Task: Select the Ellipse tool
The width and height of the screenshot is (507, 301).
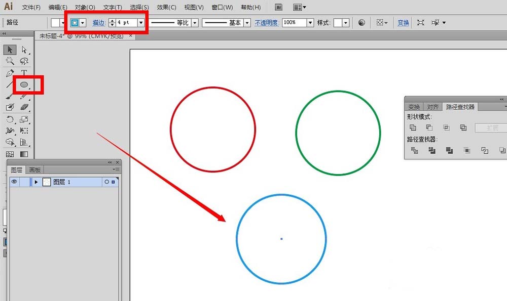Action: coord(24,85)
